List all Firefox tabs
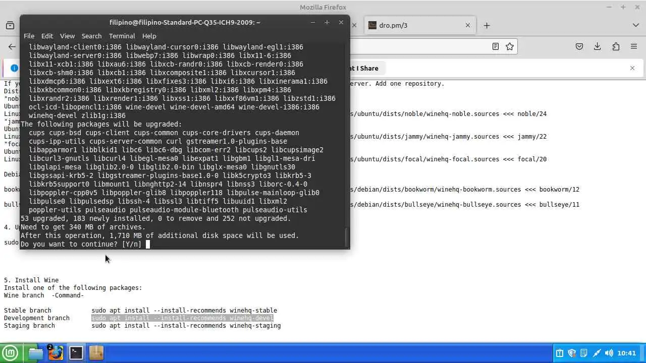 tap(635, 25)
